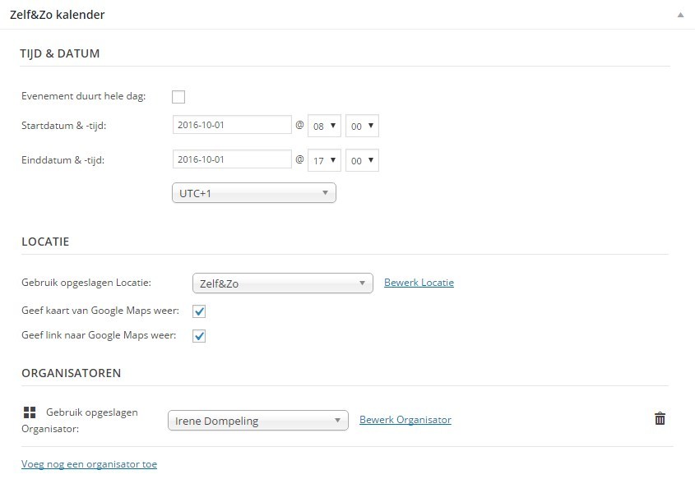Open the end hour dropdown showing 17
Viewport: 695px width, 479px height.
pyautogui.click(x=324, y=160)
